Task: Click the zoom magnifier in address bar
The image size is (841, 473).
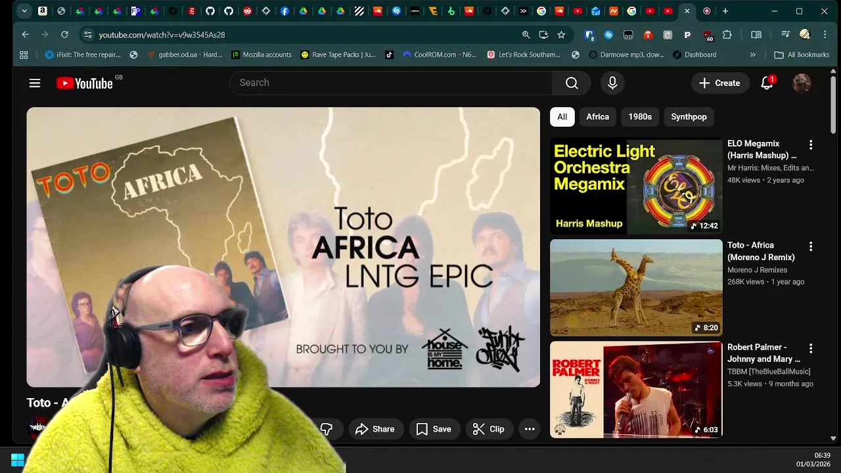Action: click(526, 35)
